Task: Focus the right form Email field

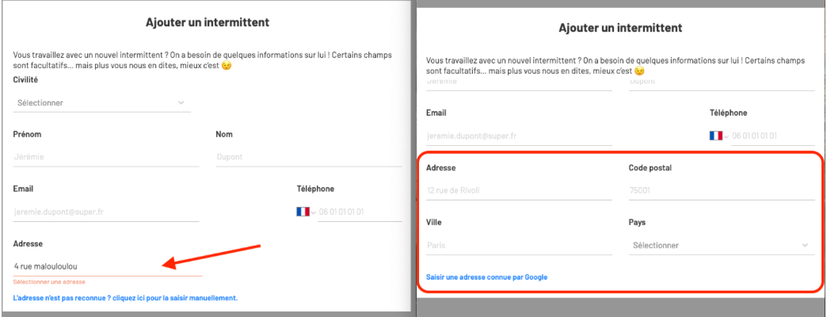Action: pos(519,136)
